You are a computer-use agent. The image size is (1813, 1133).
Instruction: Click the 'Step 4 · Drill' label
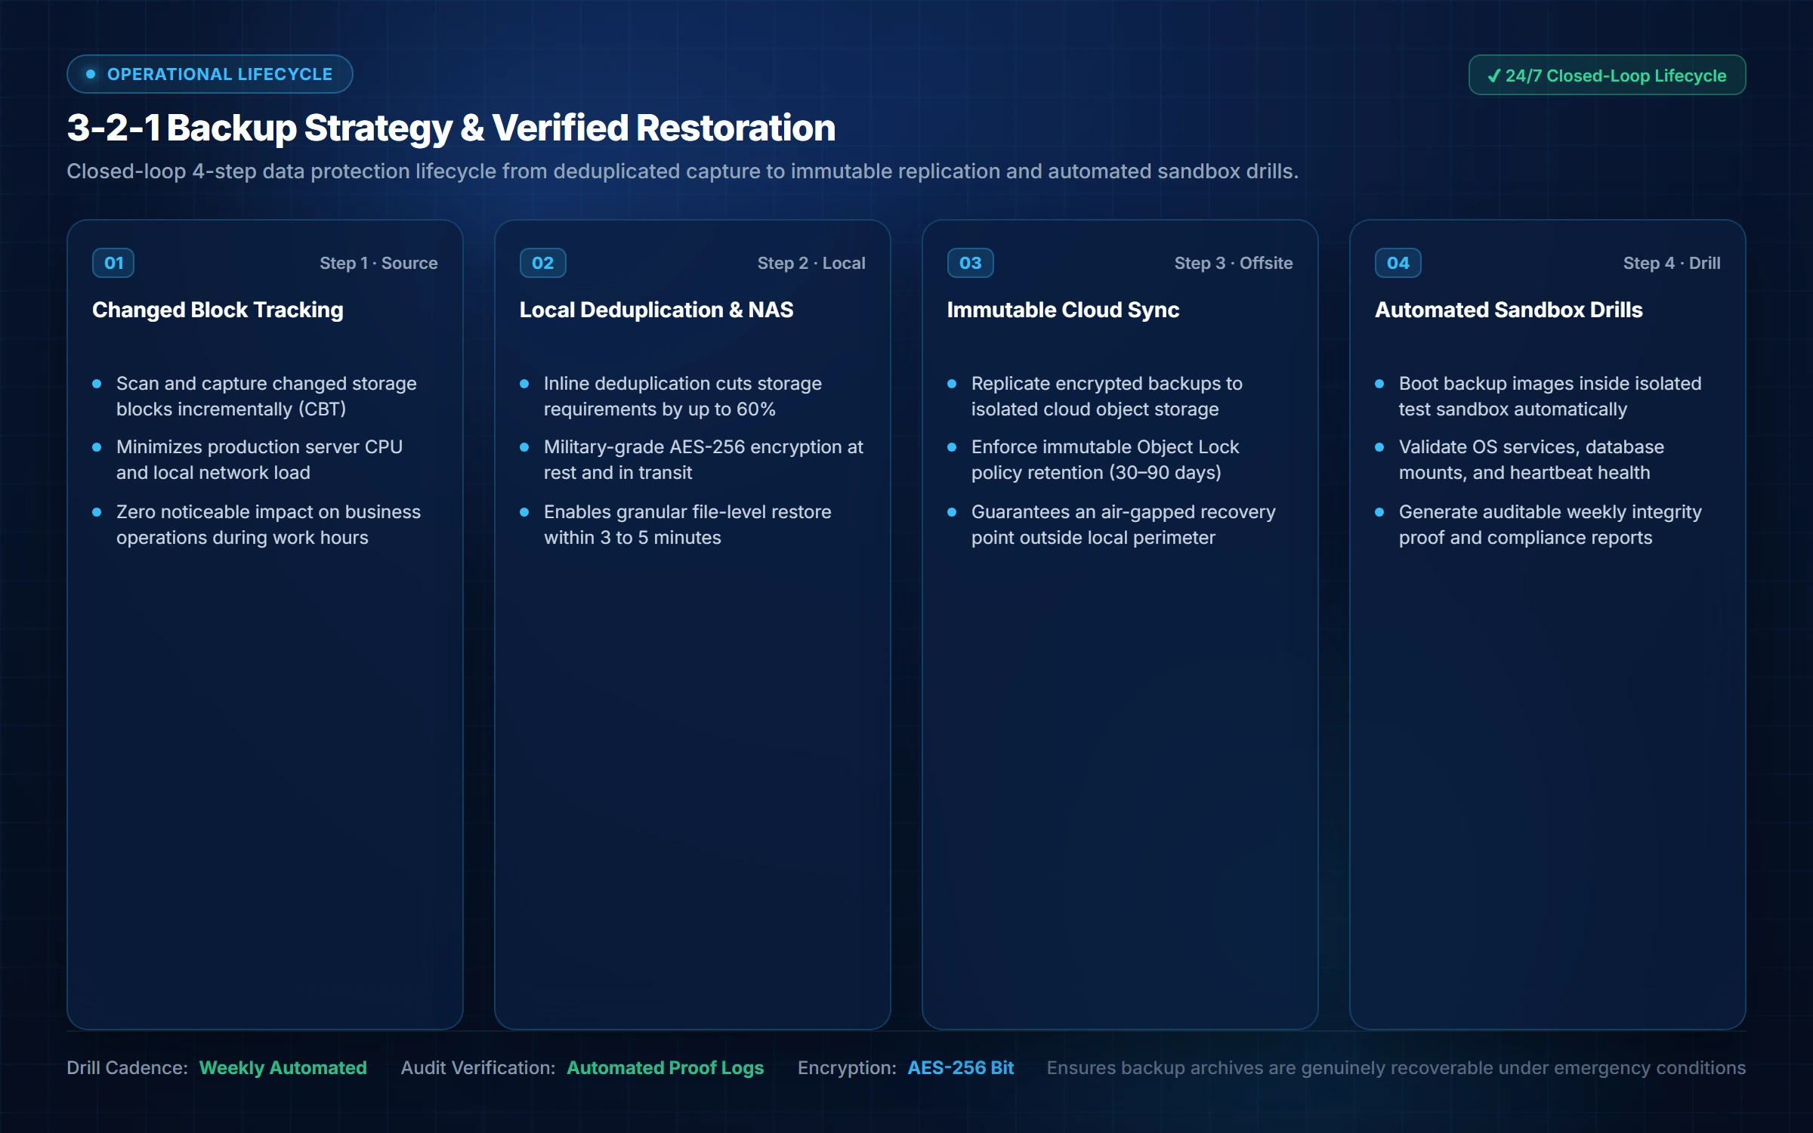tap(1672, 263)
